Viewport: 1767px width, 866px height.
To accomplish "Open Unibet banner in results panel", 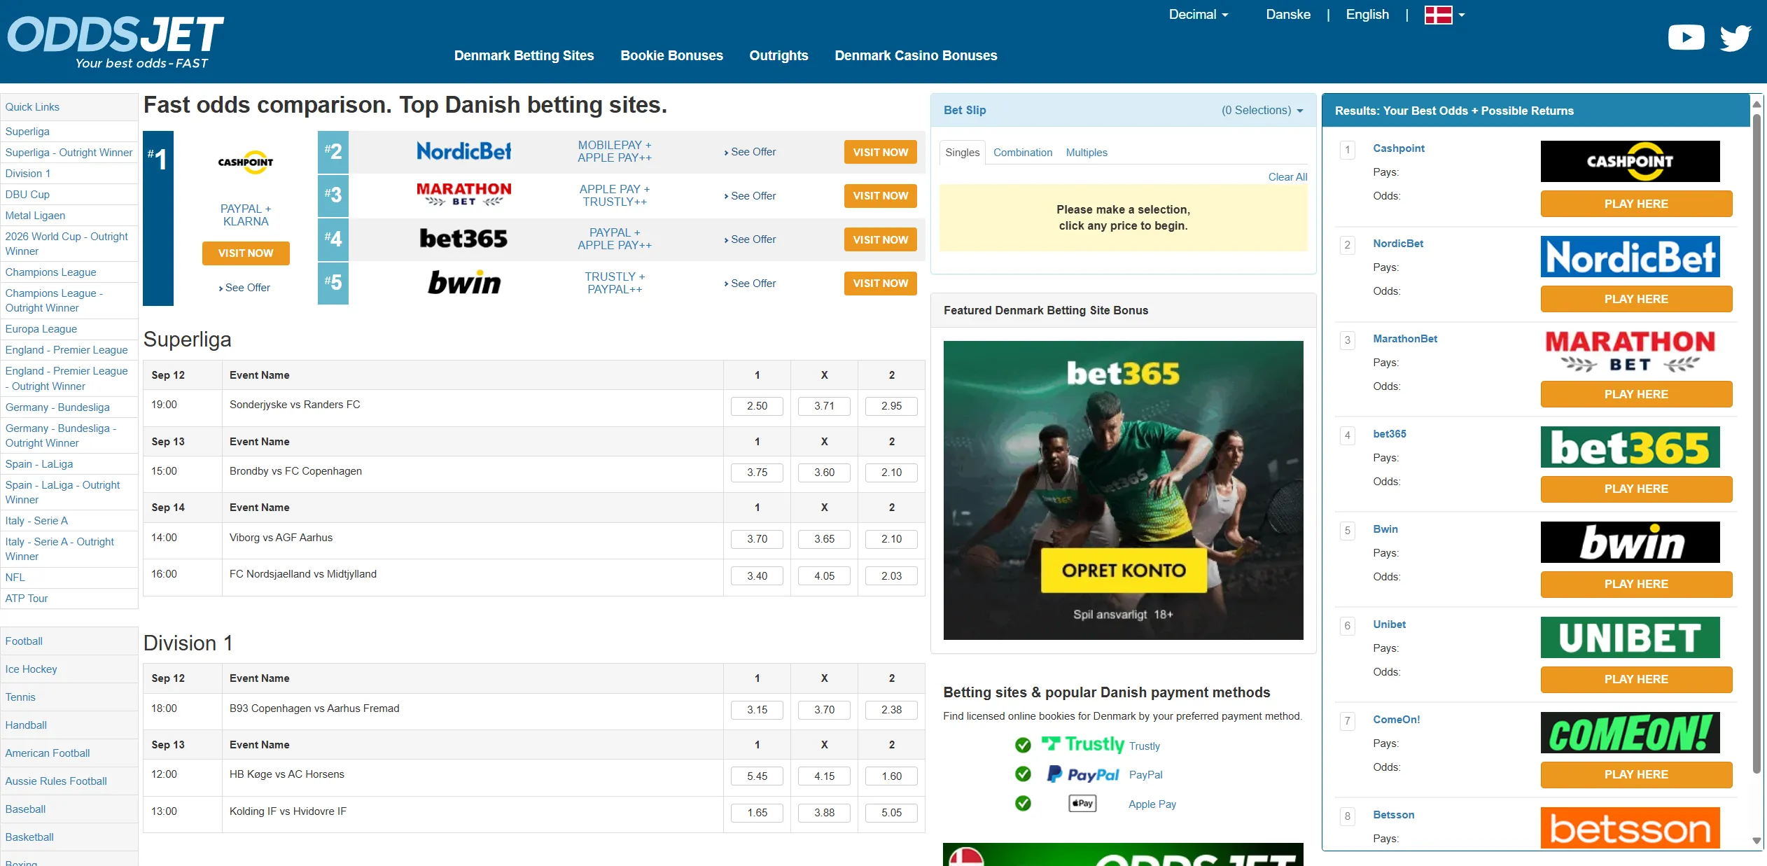I will click(1630, 637).
